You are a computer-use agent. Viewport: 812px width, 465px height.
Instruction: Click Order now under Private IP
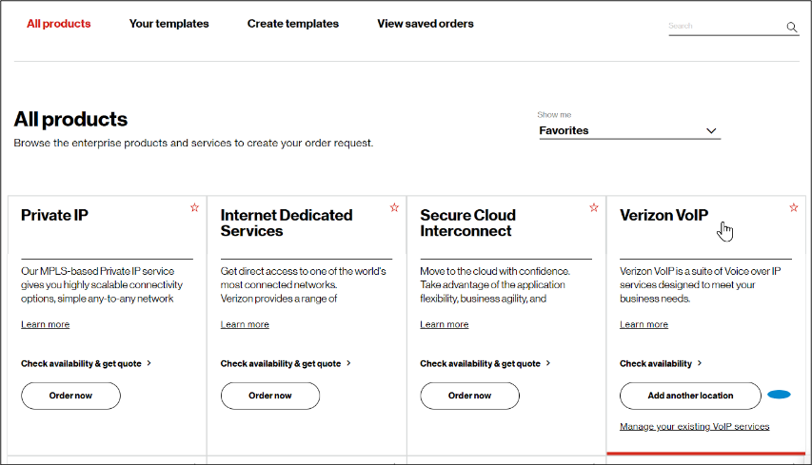click(x=70, y=396)
